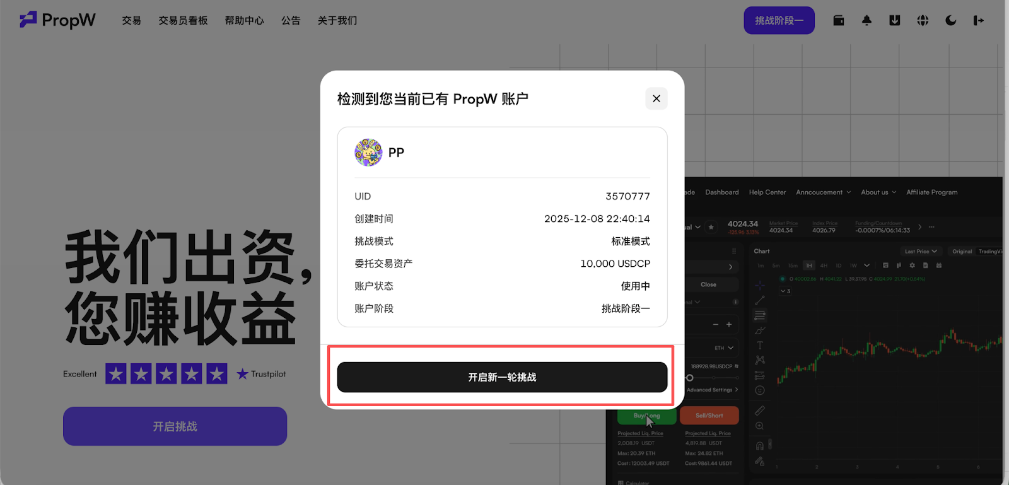Expand the About us dropdown in the preview
Screen dimensions: 1009x485
[x=878, y=192]
